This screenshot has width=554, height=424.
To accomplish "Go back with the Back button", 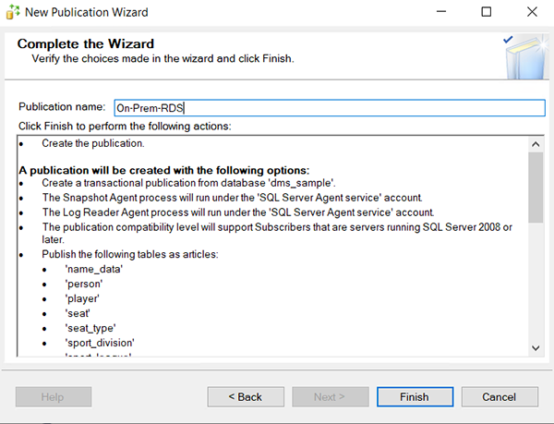I will tap(245, 397).
